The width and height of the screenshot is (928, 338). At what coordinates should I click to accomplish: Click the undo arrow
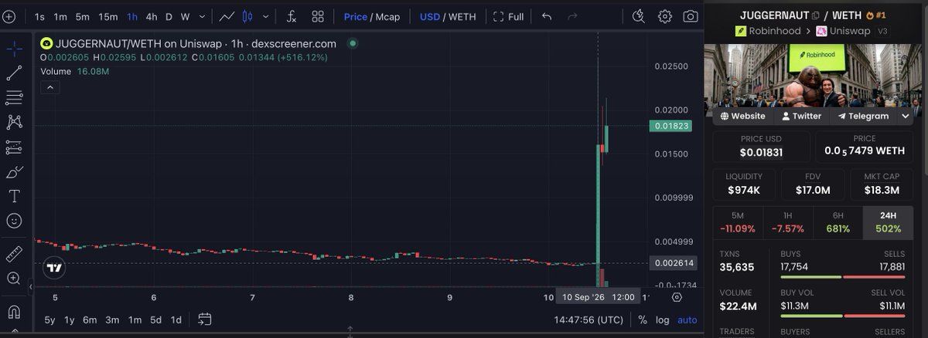(547, 16)
